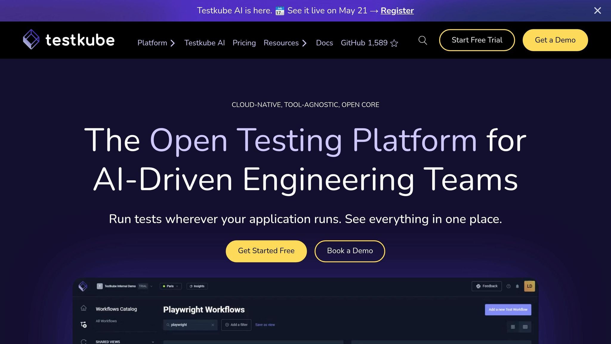Click the LD user avatar

click(x=530, y=286)
